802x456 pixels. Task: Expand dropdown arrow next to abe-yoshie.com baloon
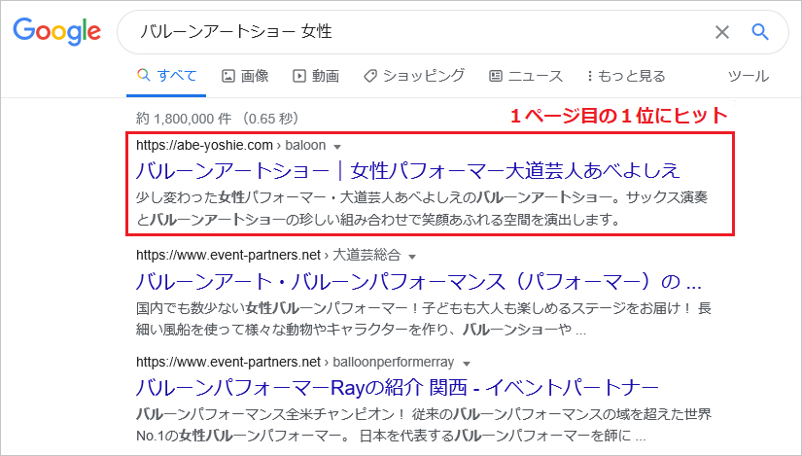[x=337, y=147]
